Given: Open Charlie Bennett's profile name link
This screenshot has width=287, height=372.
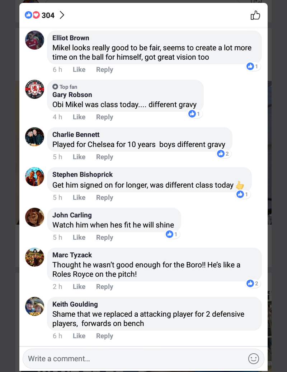Looking at the screenshot, I should pyautogui.click(x=76, y=135).
